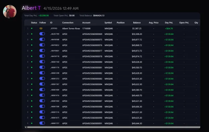Click green status dot for APEX4925060000069
This screenshot has height=132, width=209.
[x=32, y=34]
